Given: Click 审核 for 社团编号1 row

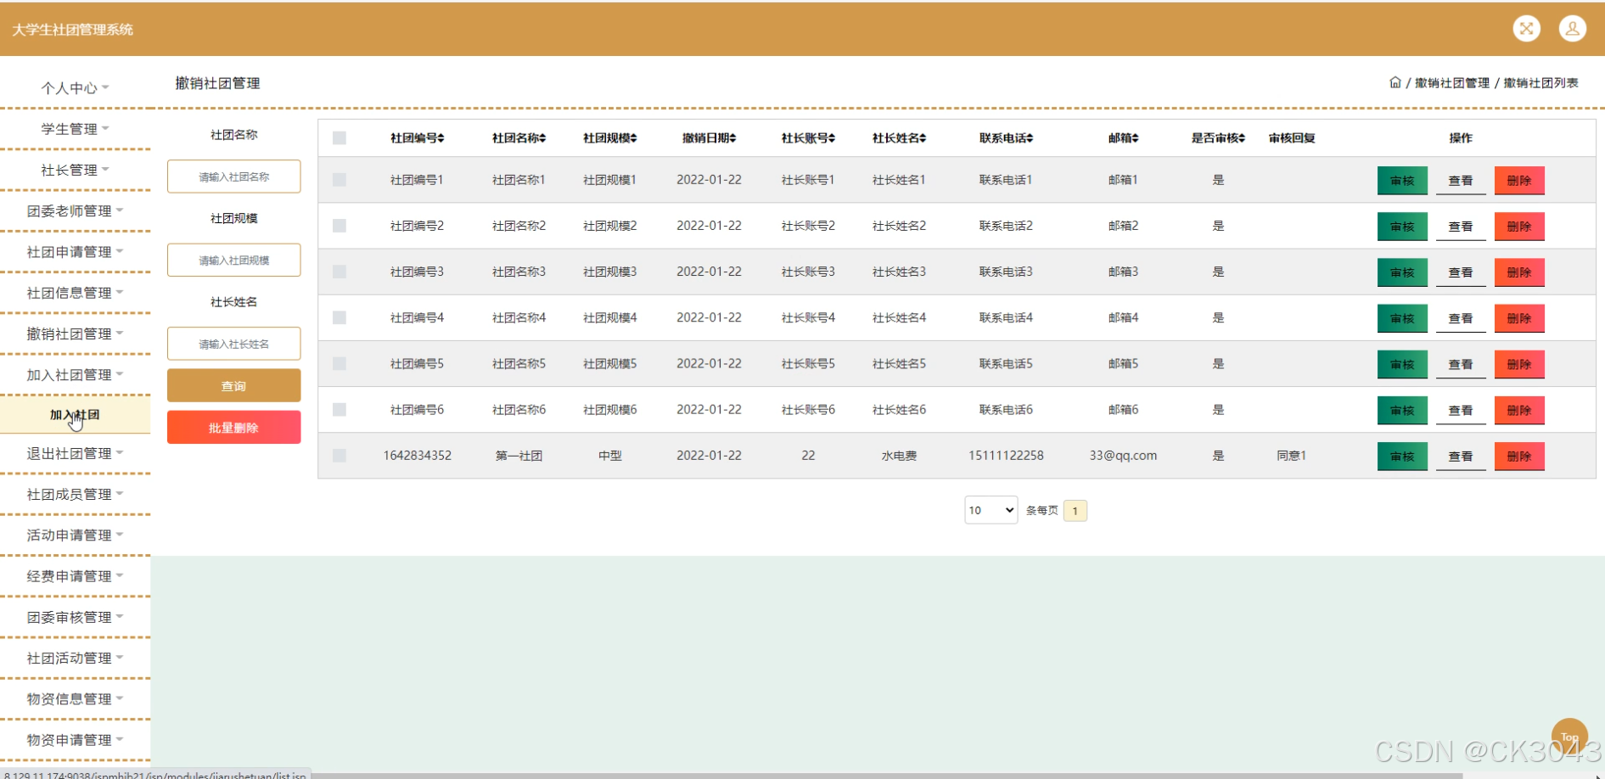Looking at the screenshot, I should 1402,181.
